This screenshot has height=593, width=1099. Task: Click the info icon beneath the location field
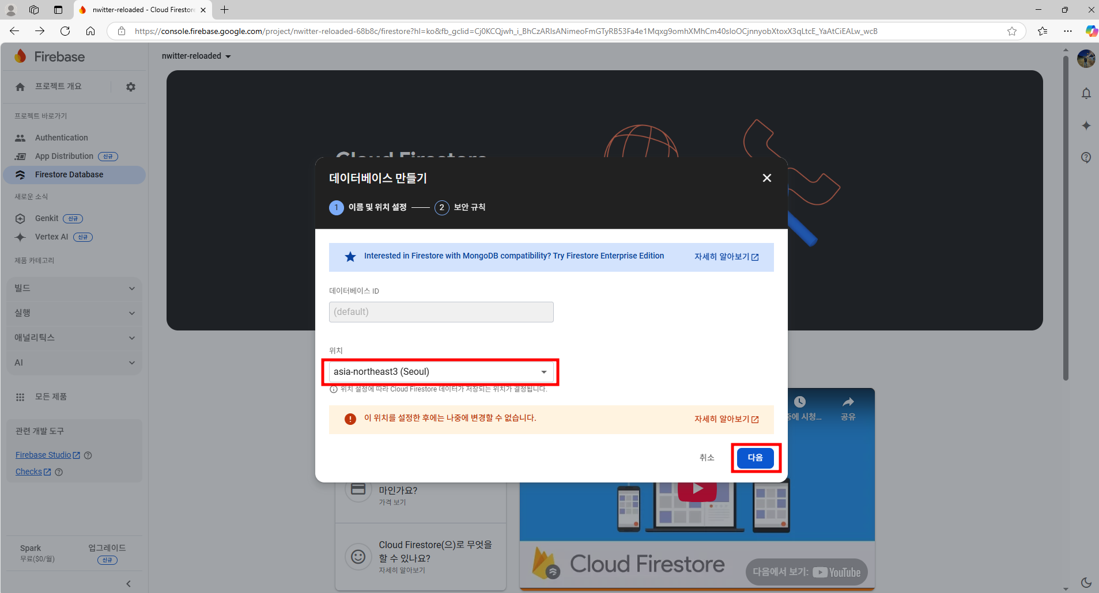point(333,389)
